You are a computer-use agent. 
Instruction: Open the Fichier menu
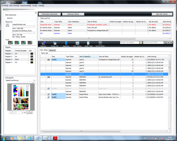click(x=5, y=5)
